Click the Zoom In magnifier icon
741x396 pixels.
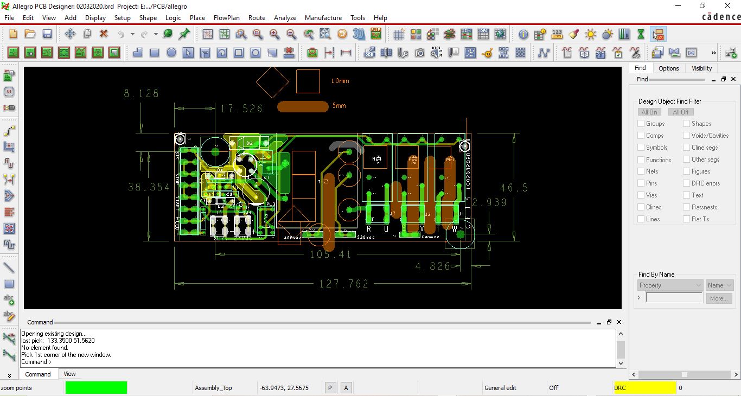pos(274,34)
